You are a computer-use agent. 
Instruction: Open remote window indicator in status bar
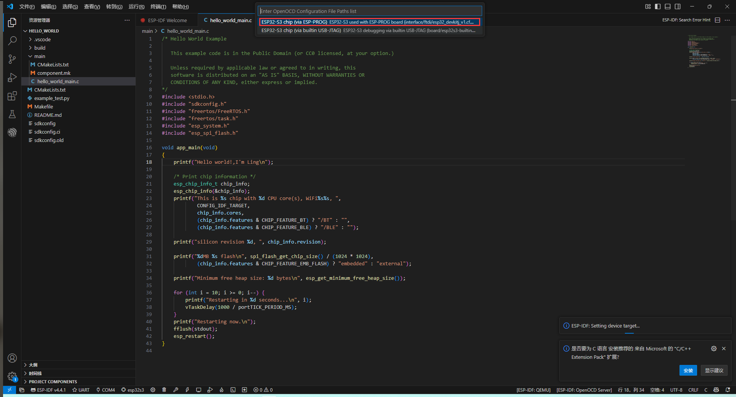tap(10, 390)
